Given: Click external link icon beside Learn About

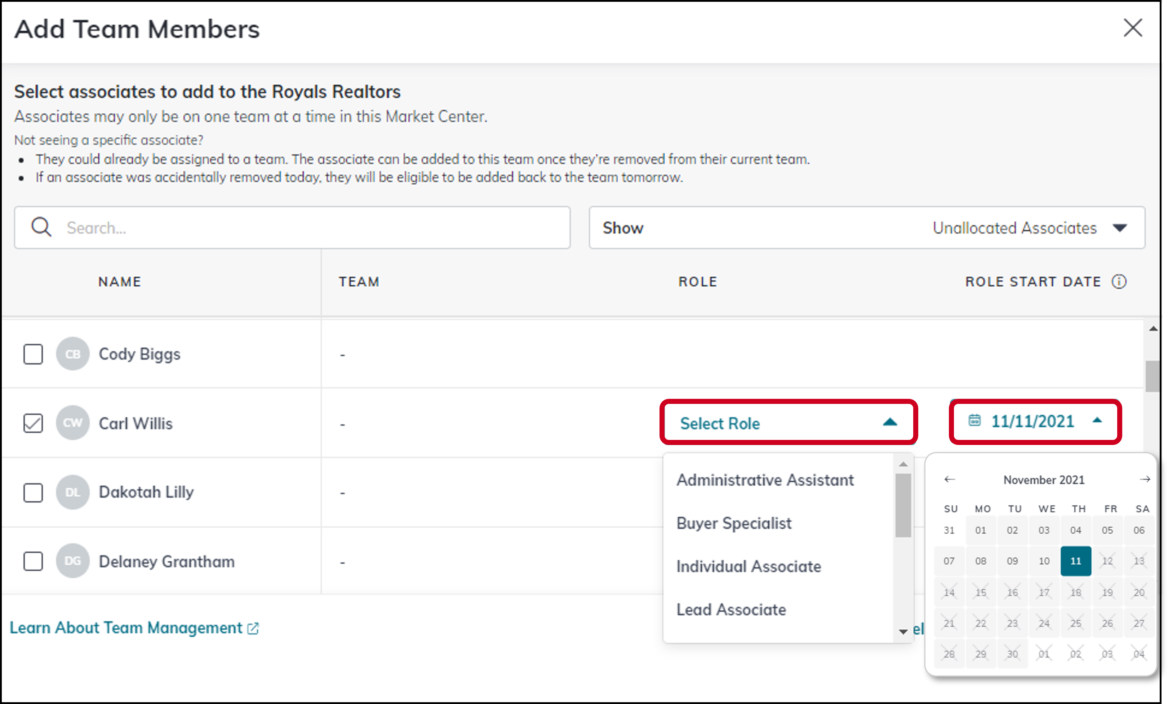Looking at the screenshot, I should tap(253, 628).
